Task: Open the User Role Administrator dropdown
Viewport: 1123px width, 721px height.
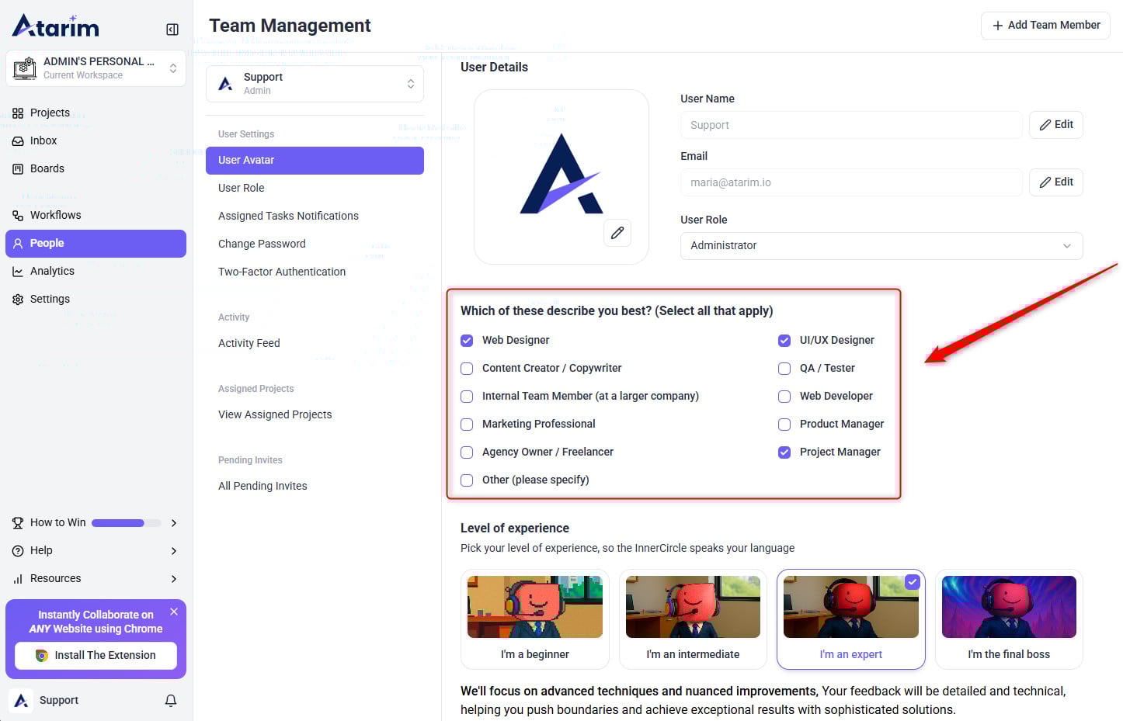Action: tap(881, 245)
